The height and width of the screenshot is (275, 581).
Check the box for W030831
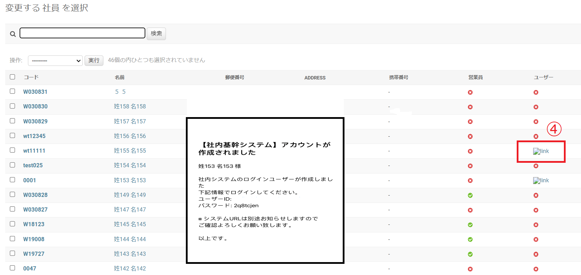13,91
